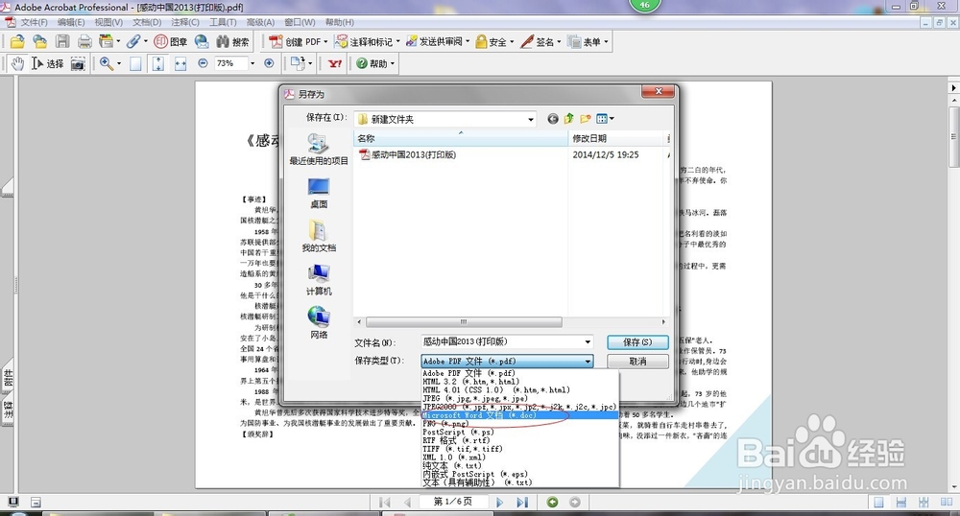This screenshot has height=516, width=960.
Task: Go to 计算机 location
Action: point(319,279)
